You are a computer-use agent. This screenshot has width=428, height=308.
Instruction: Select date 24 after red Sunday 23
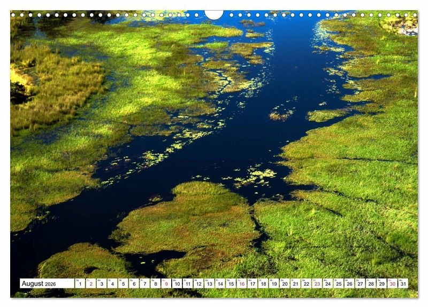pyautogui.click(x=327, y=284)
